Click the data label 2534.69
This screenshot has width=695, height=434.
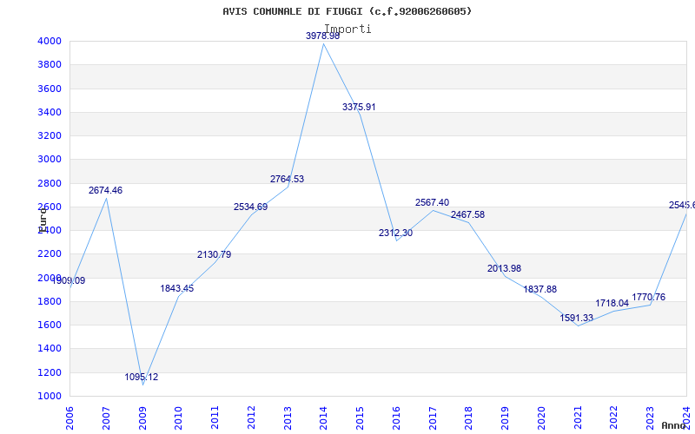(251, 207)
